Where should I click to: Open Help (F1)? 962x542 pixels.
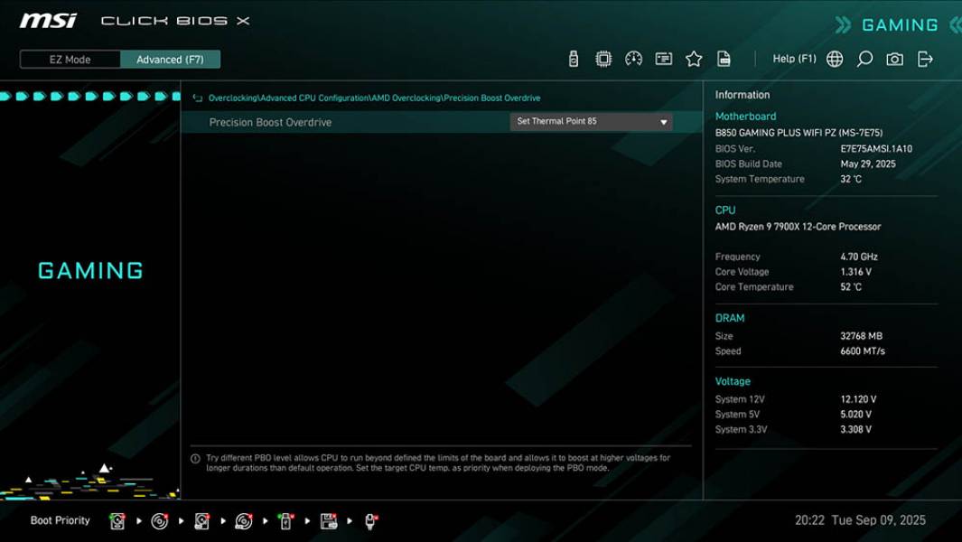point(795,58)
